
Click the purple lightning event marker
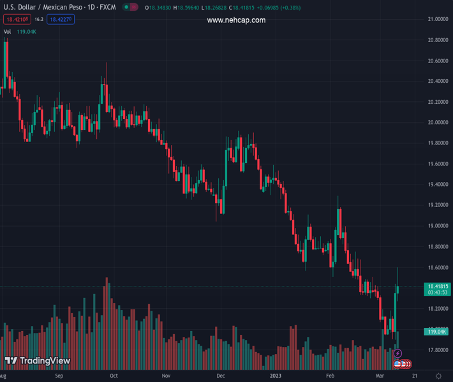point(398,353)
